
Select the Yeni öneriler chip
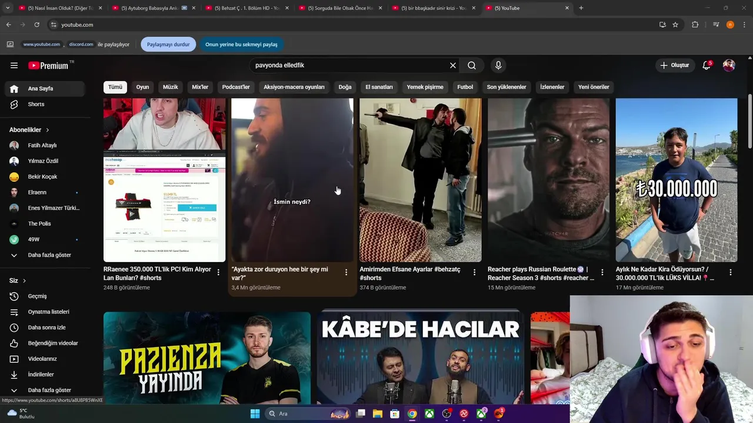[594, 87]
